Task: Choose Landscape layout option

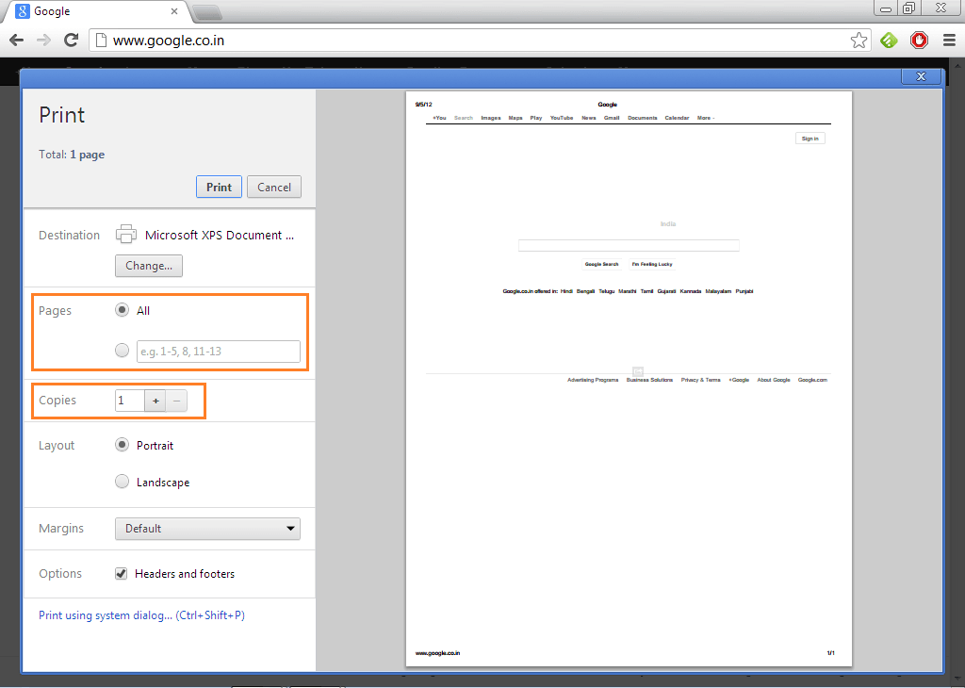Action: (122, 482)
